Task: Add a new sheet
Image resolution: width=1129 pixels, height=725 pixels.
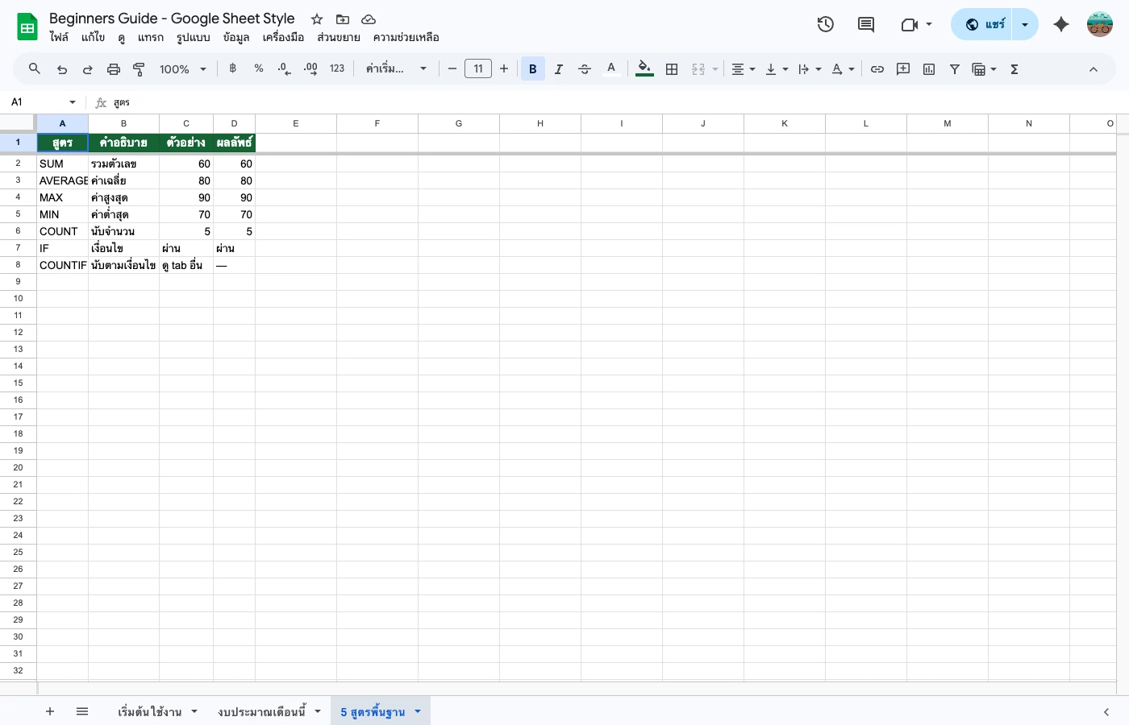Action: coord(50,711)
